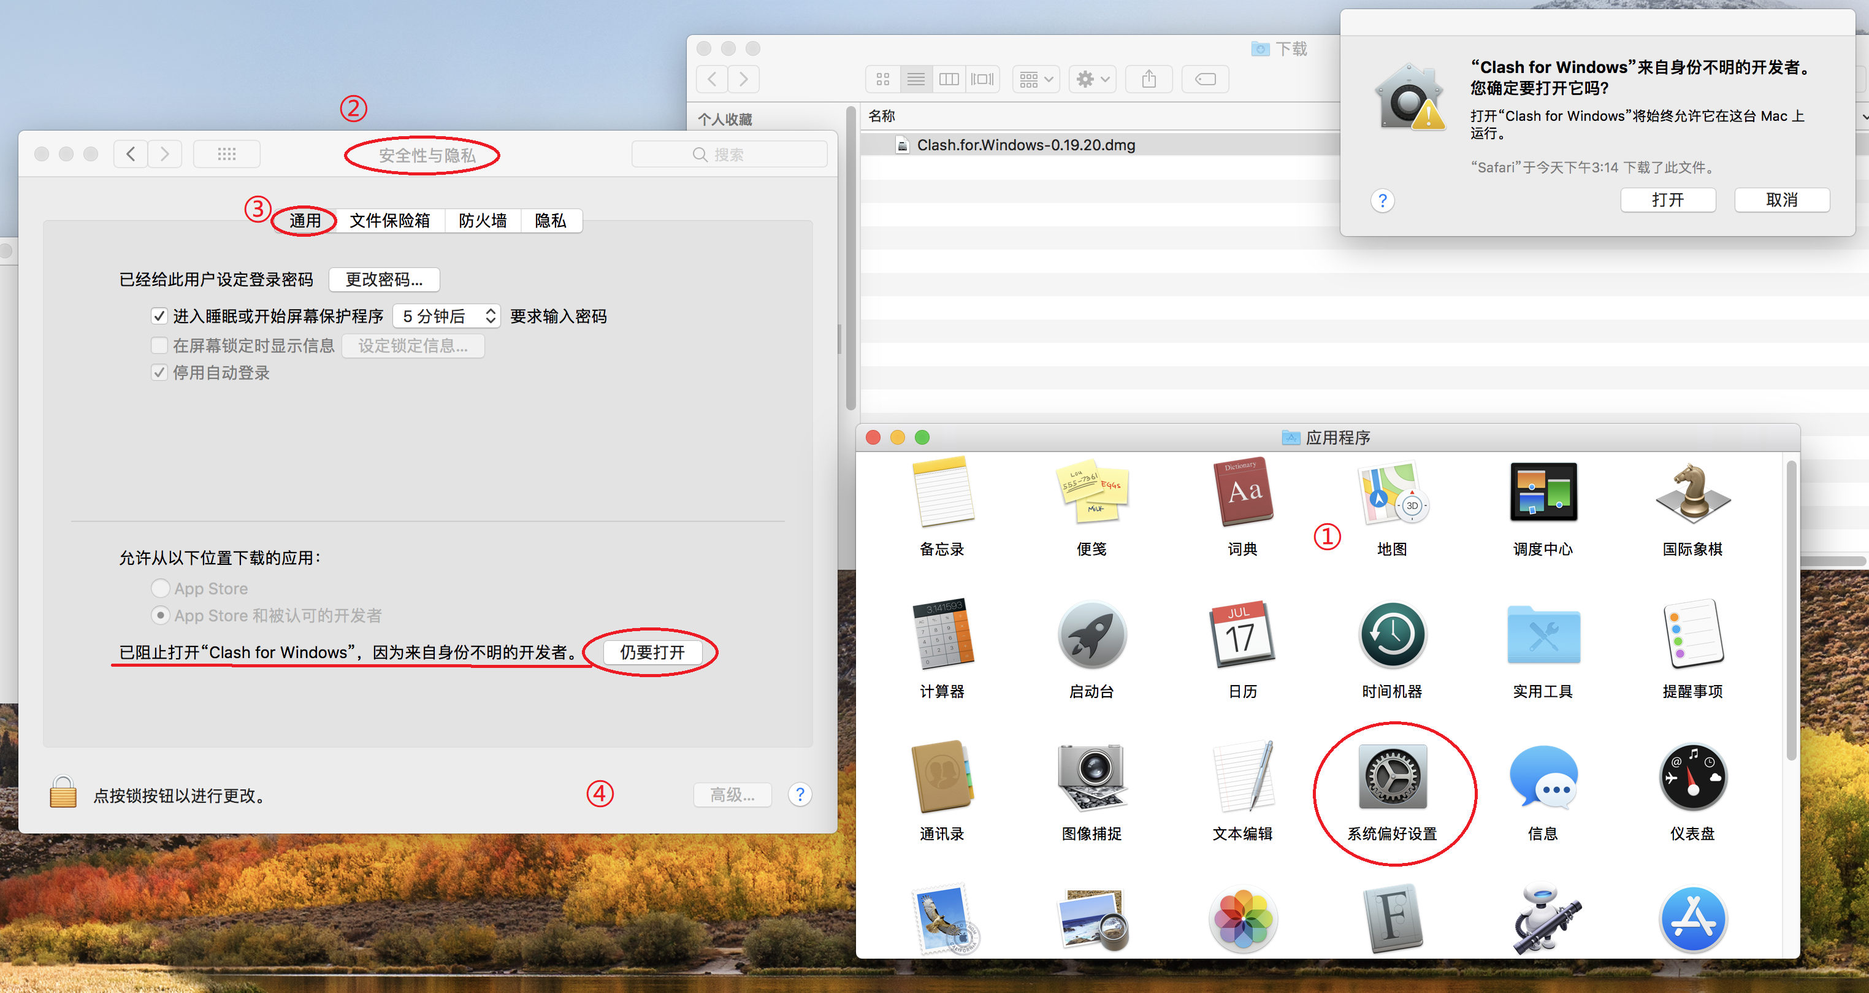Click the edit tags button in 下载 toolbar
The height and width of the screenshot is (993, 1869).
[1206, 79]
